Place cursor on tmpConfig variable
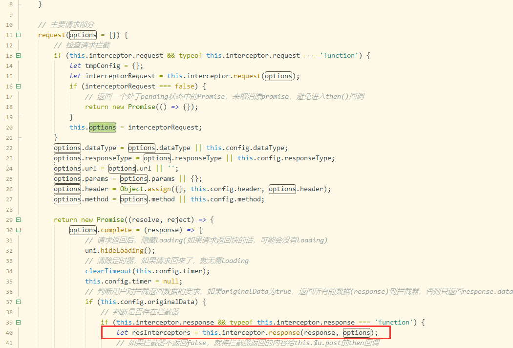The image size is (513, 348). (x=101, y=66)
